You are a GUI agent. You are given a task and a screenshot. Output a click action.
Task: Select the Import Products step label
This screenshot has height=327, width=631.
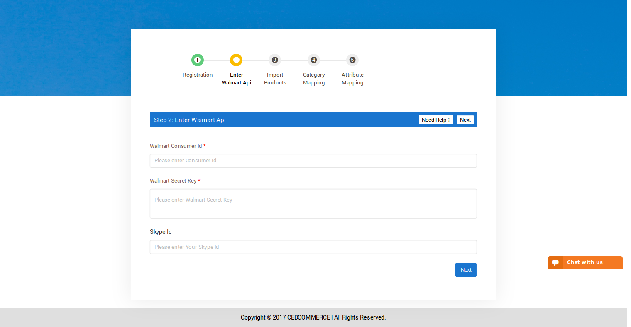275,79
